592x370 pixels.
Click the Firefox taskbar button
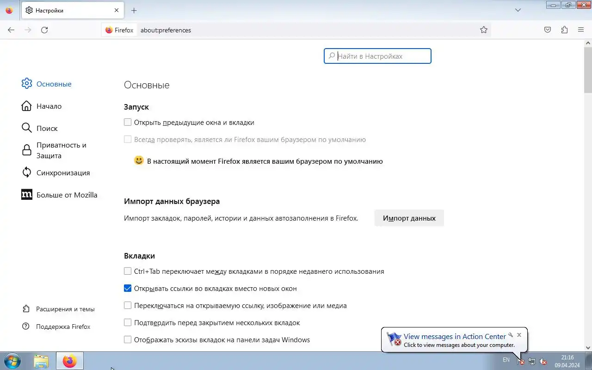point(70,361)
